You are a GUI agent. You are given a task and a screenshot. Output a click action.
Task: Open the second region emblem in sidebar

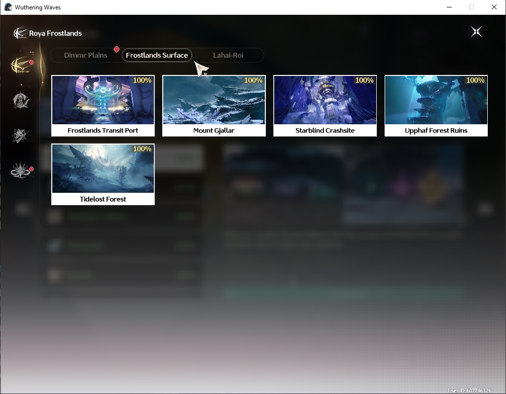coord(21,101)
